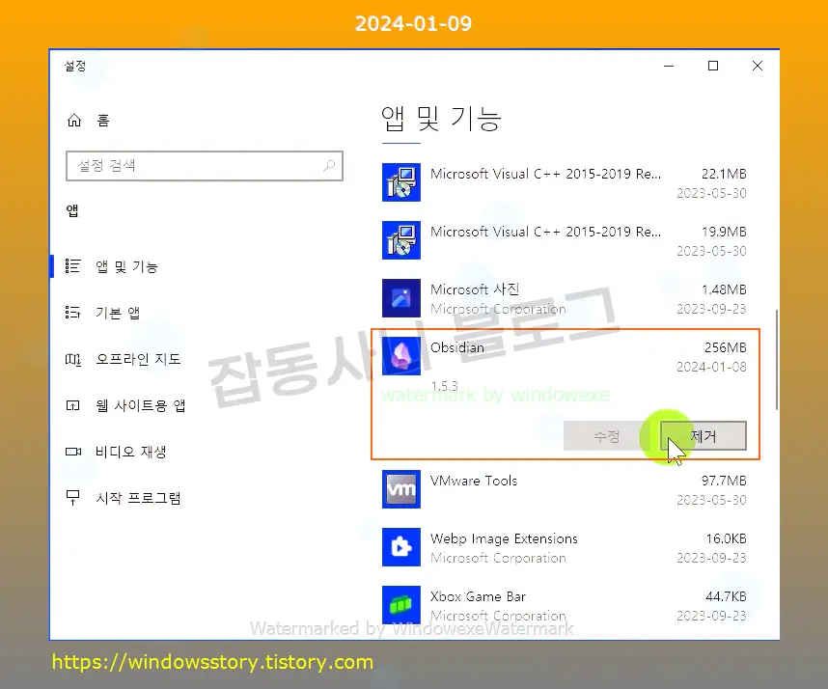Select the VMware Tools entry
This screenshot has height=689, width=828.
pyautogui.click(x=565, y=489)
